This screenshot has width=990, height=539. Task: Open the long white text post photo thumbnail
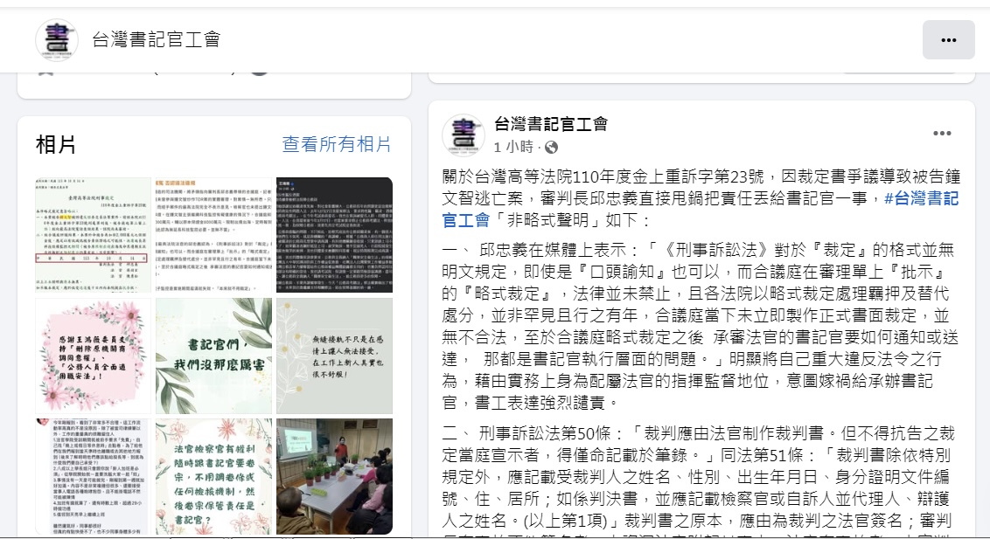pos(93,476)
